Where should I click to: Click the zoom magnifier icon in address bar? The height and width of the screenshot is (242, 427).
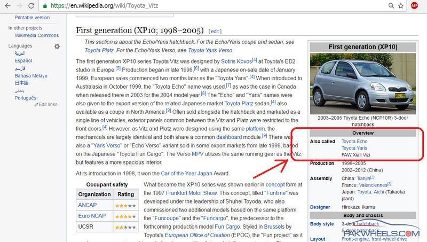(x=391, y=6)
